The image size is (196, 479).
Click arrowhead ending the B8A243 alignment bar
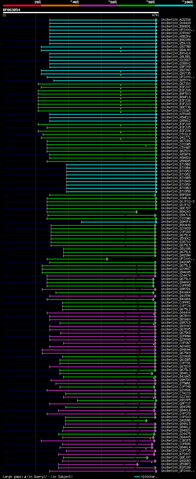137,212
